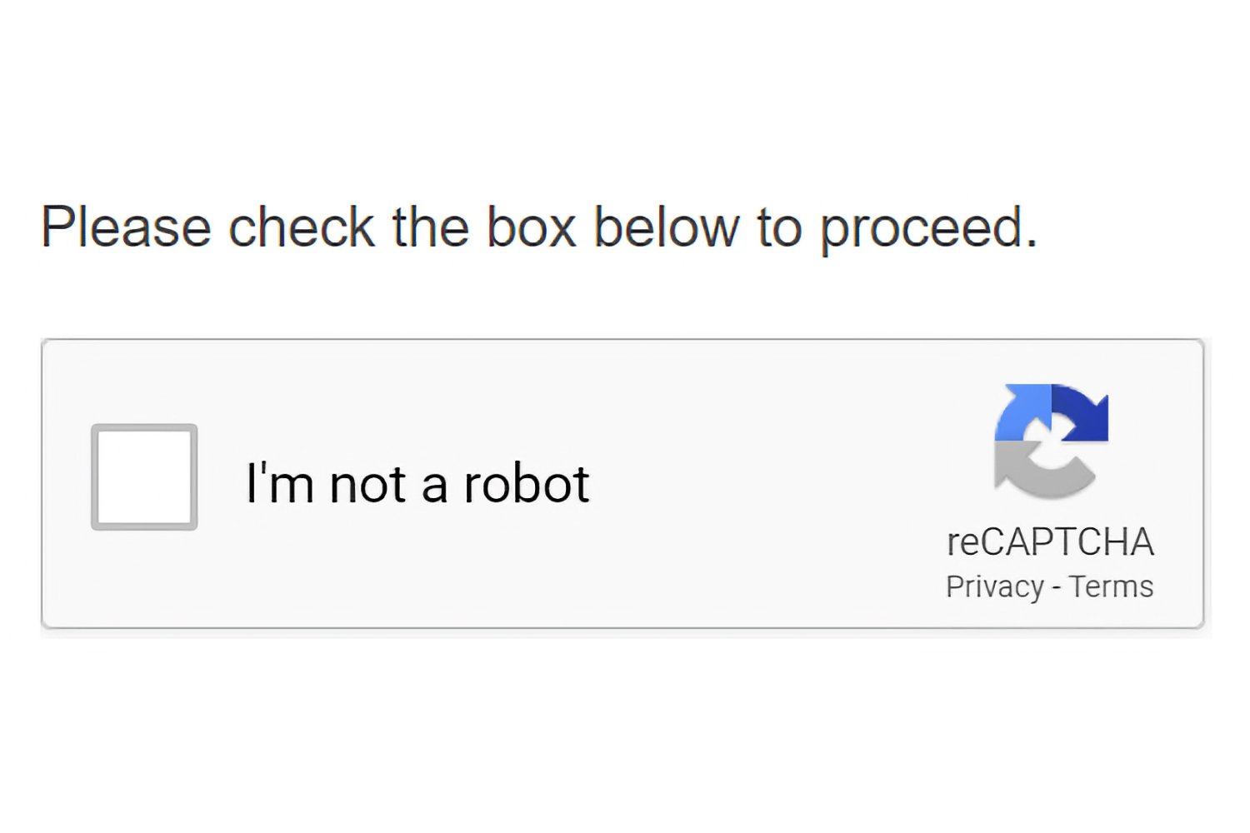Screen dimensions: 1250x833
Task: Click the dash between Privacy and Terms
Action: [1057, 588]
